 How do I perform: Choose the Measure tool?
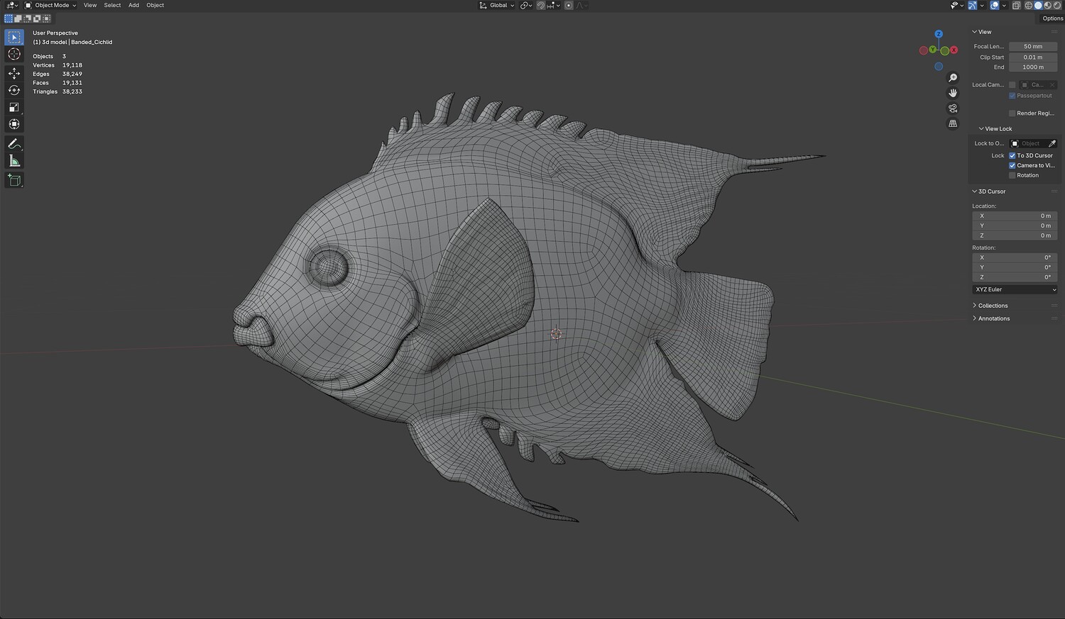click(14, 161)
